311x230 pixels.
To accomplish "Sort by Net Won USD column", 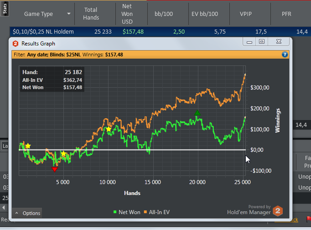I will tap(127, 14).
